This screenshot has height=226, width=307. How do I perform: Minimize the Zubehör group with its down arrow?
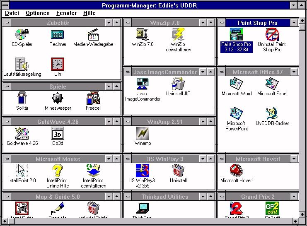point(109,22)
